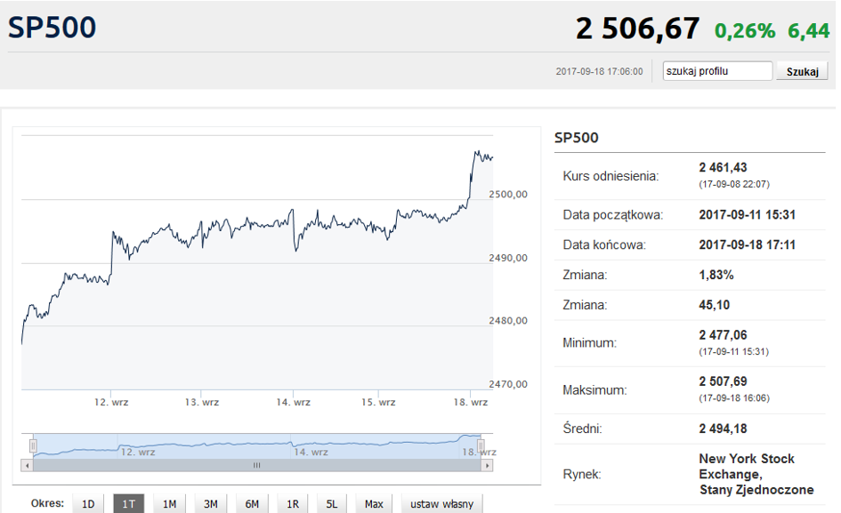The image size is (841, 513).
Task: Click the left scroll arrow under the navigator
Action: click(27, 465)
